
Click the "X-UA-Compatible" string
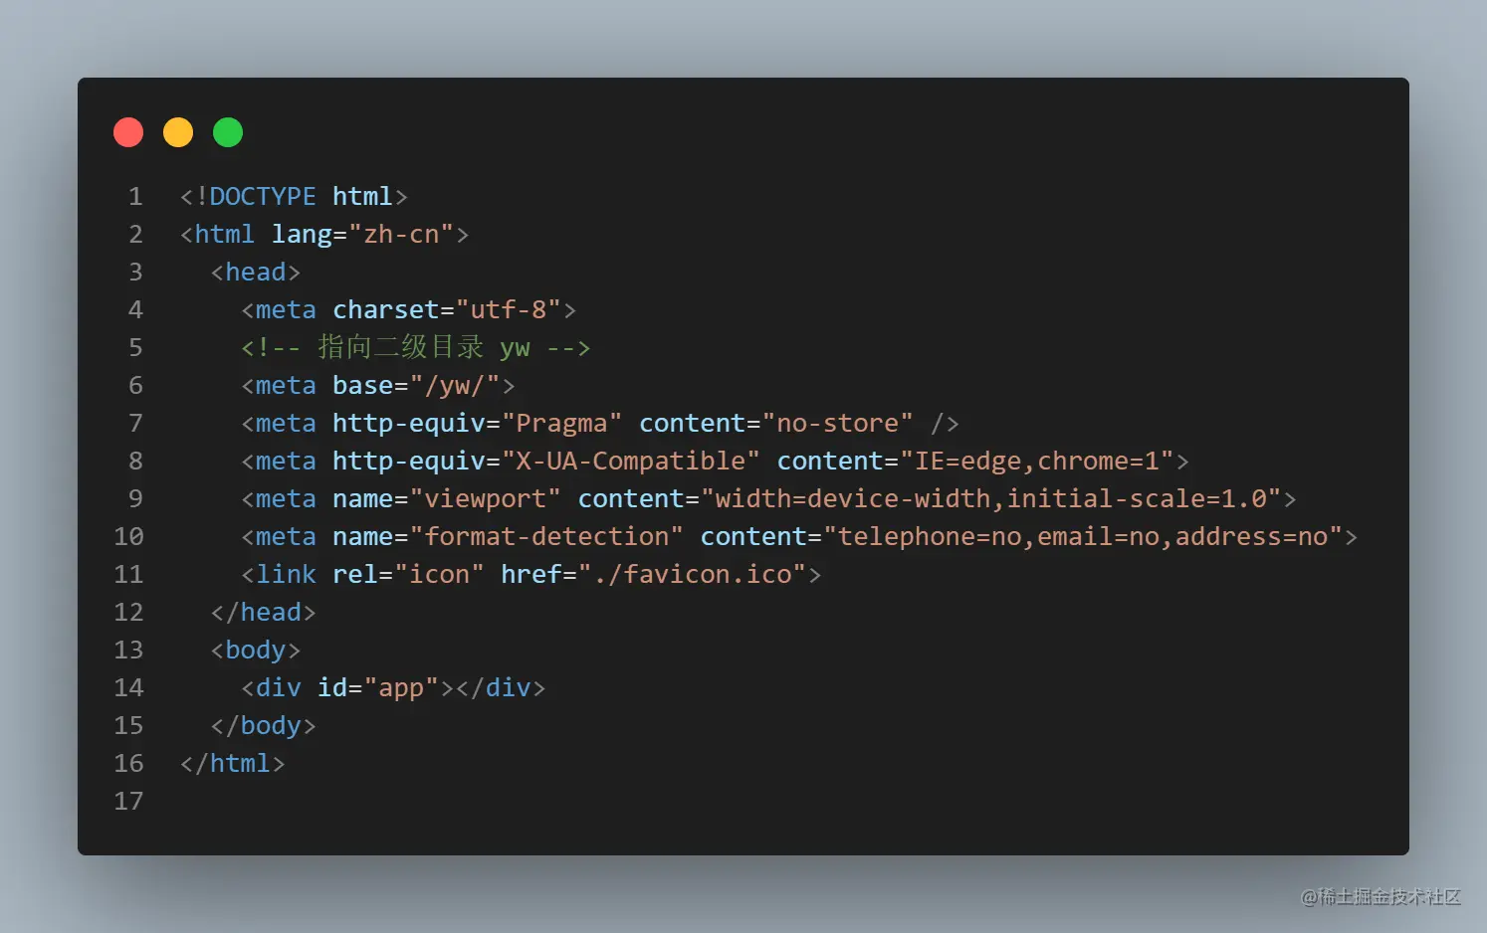tap(630, 462)
